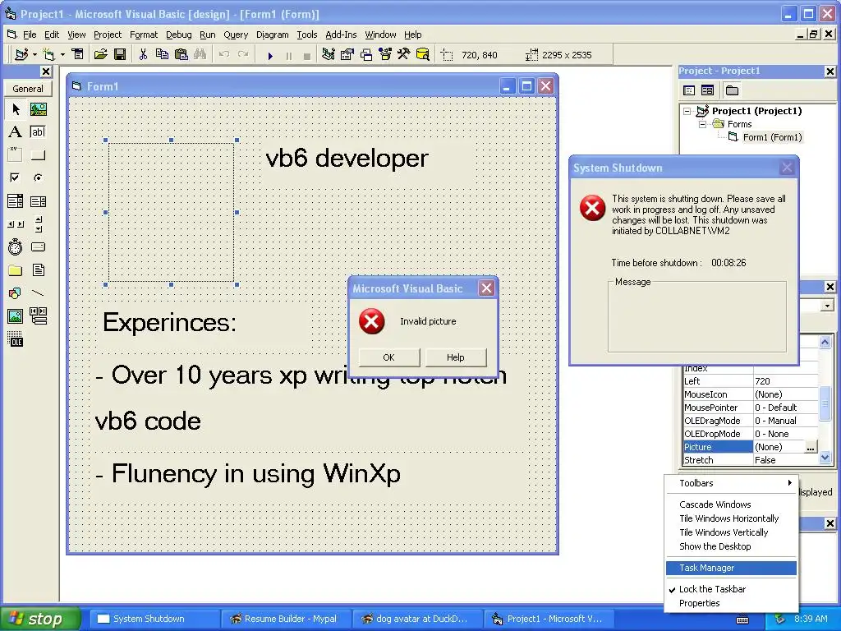Select the Frame control tool
The image size is (841, 631).
point(16,155)
